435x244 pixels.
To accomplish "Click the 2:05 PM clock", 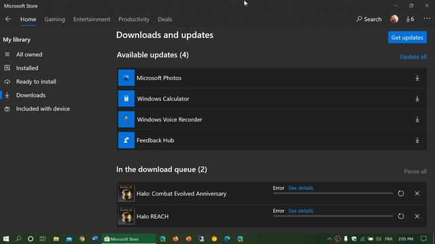I will 406,239.
